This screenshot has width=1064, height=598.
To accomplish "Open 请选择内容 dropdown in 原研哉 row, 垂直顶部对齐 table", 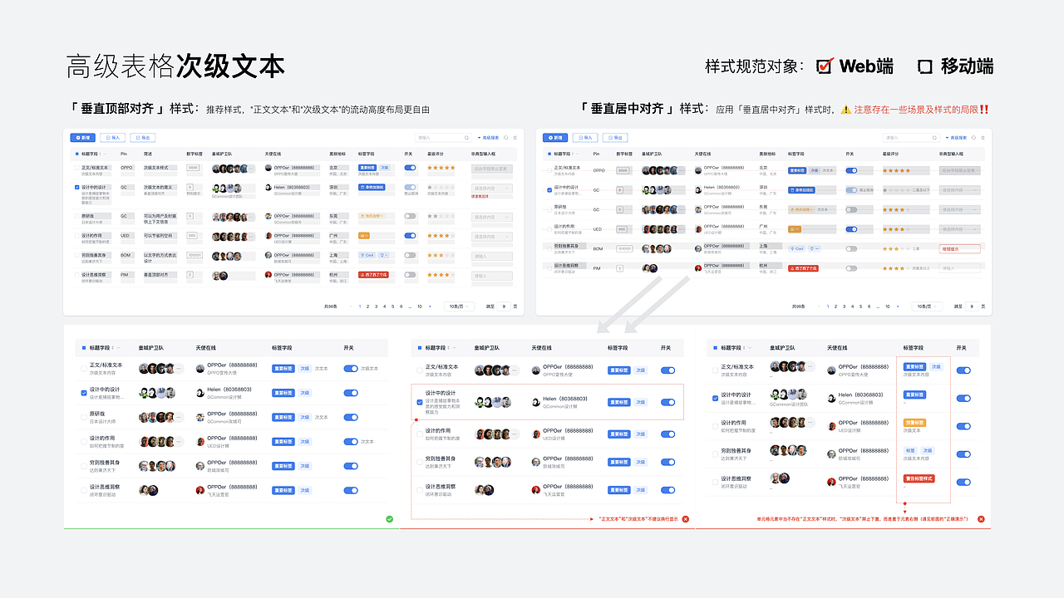I will point(492,217).
